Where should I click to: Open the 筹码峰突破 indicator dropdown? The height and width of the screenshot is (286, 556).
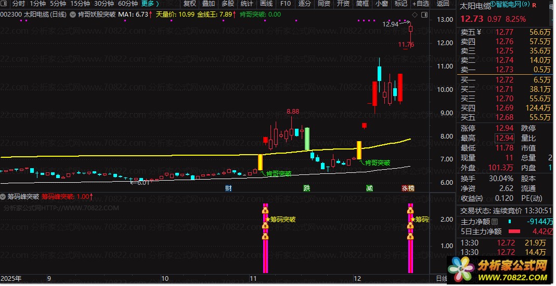[x=4, y=196]
